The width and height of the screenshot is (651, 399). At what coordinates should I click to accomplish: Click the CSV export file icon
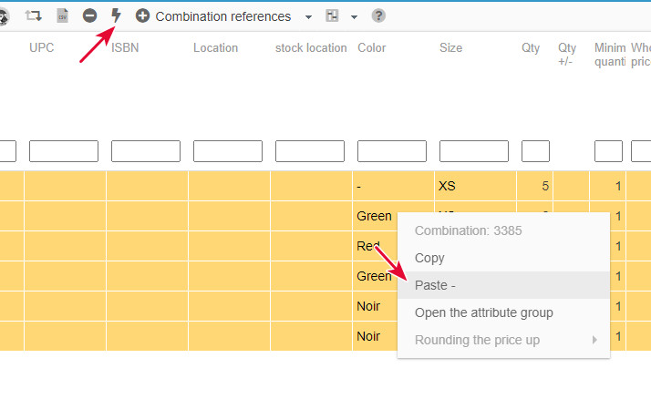point(62,15)
